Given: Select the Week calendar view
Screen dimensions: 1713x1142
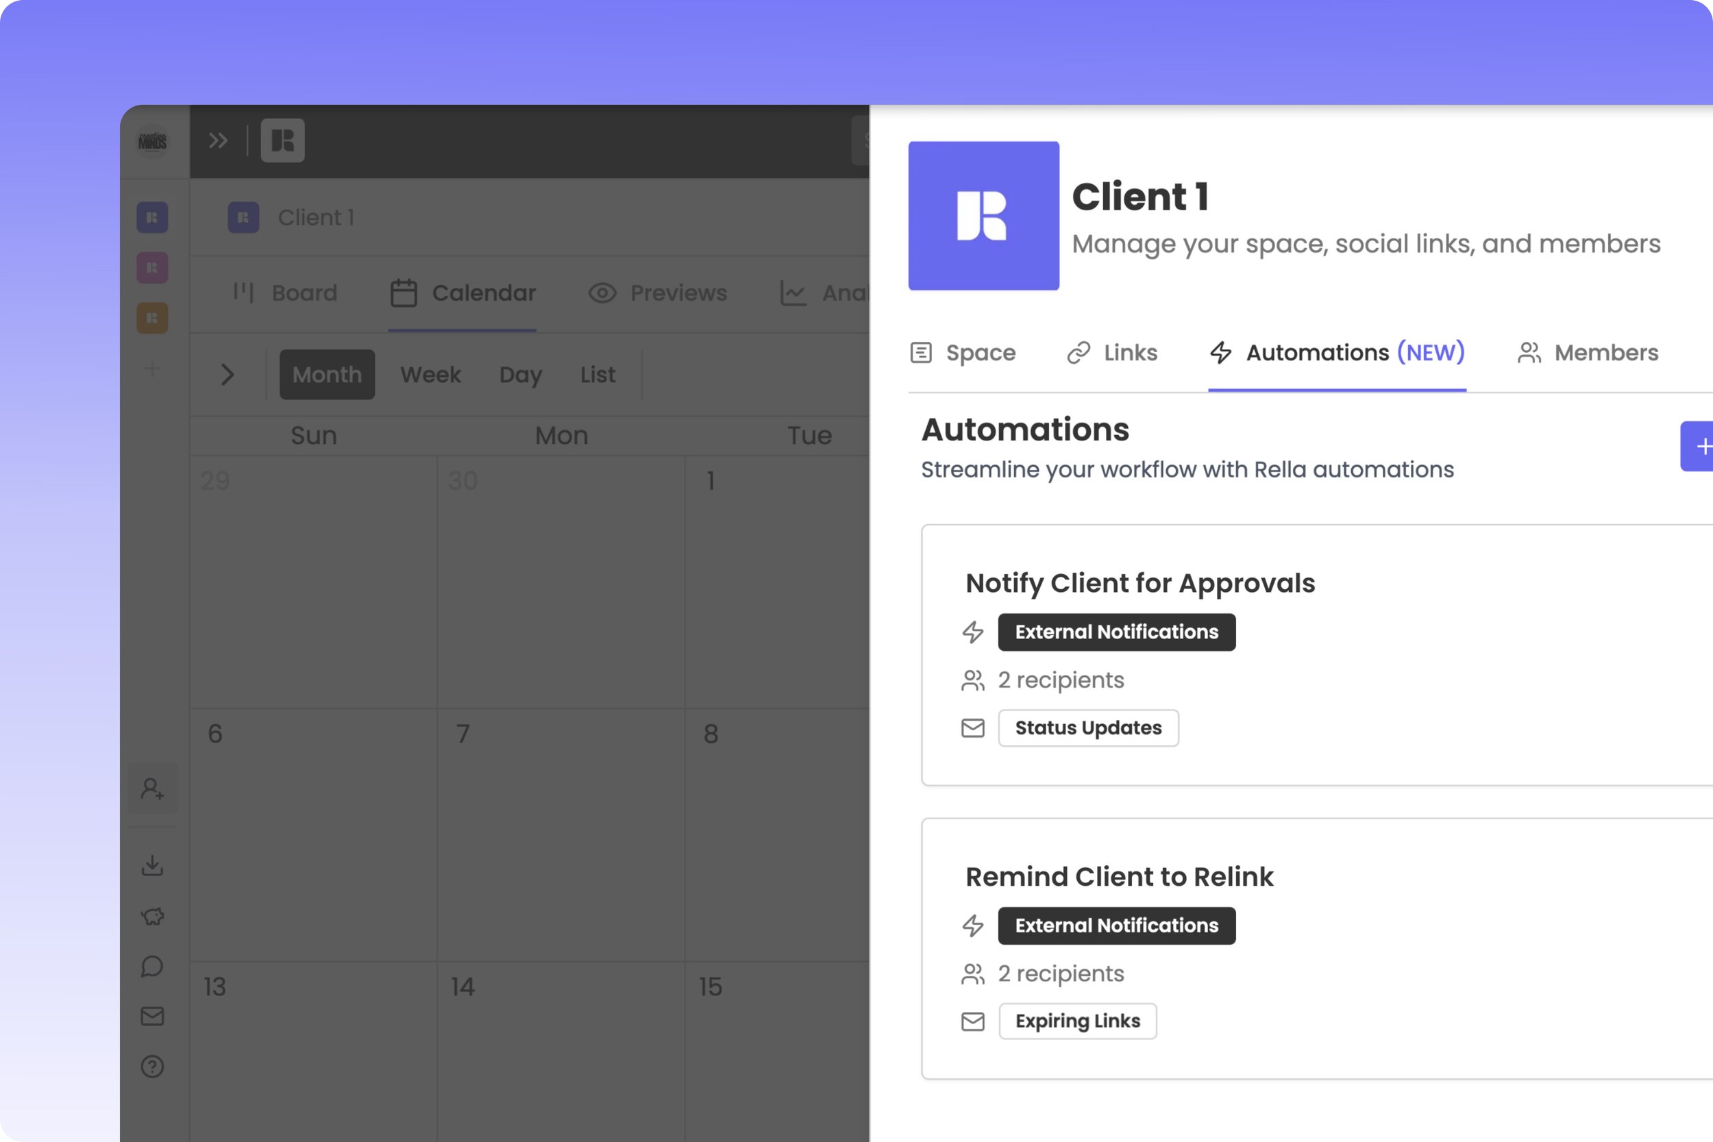Looking at the screenshot, I should (430, 374).
